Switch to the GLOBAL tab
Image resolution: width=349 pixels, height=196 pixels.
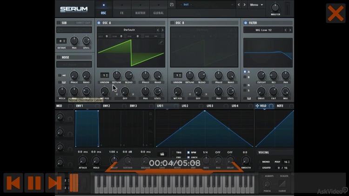click(x=159, y=9)
